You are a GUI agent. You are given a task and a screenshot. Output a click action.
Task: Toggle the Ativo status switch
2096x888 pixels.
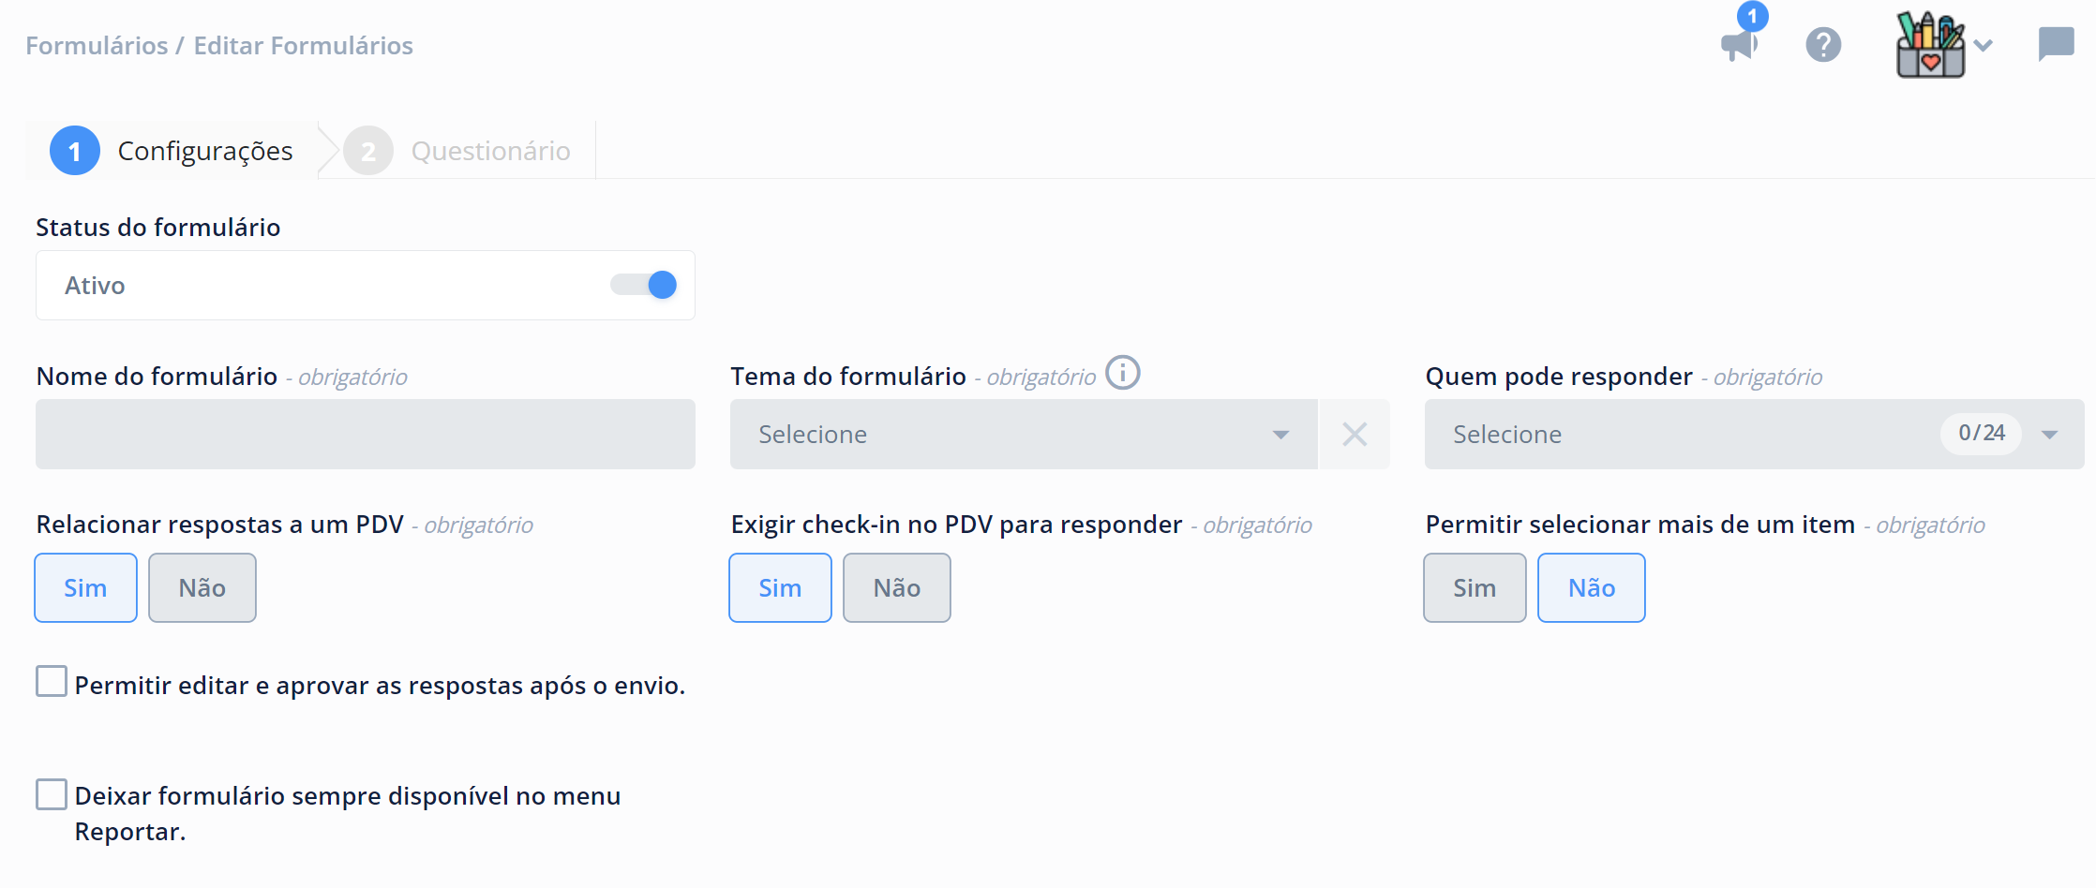click(644, 285)
